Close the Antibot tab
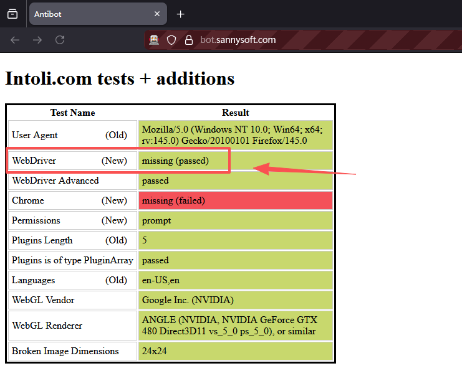Image resolution: width=462 pixels, height=376 pixels. pos(157,14)
